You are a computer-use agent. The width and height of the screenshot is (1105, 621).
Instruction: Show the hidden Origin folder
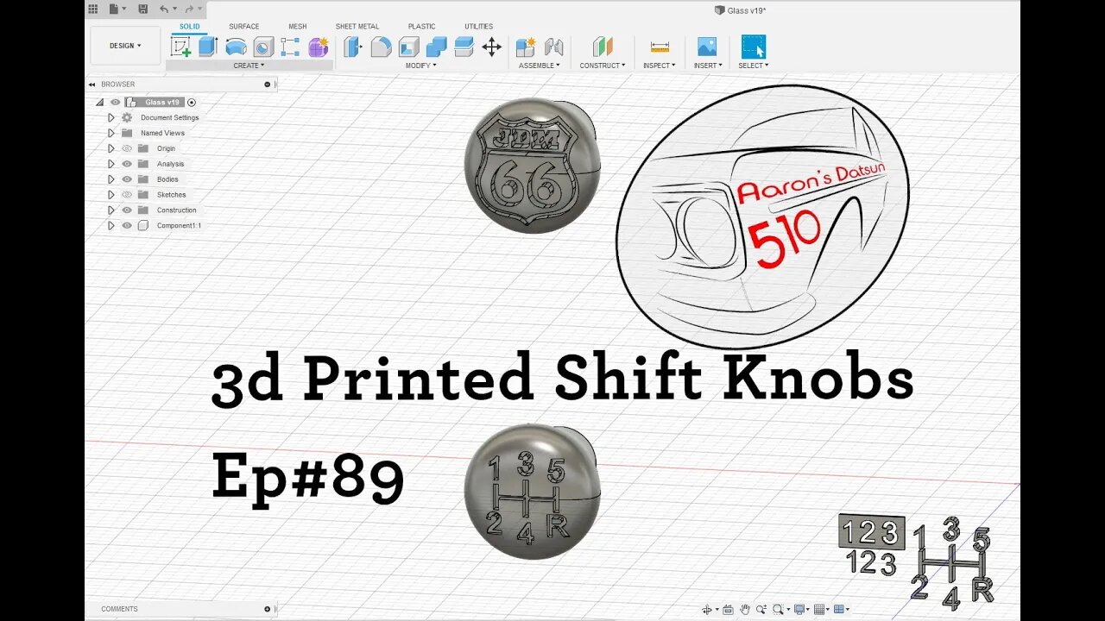(x=127, y=148)
